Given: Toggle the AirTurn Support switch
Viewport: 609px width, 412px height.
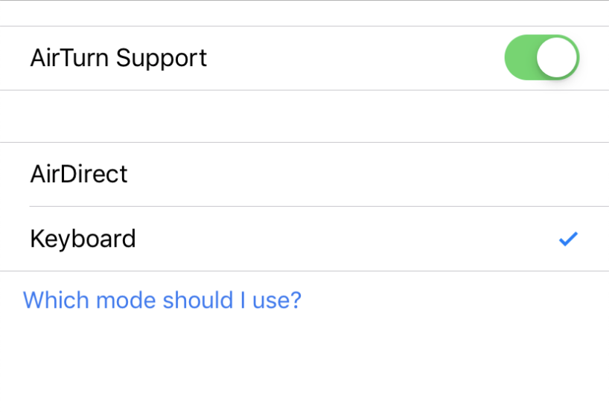Looking at the screenshot, I should 541,58.
